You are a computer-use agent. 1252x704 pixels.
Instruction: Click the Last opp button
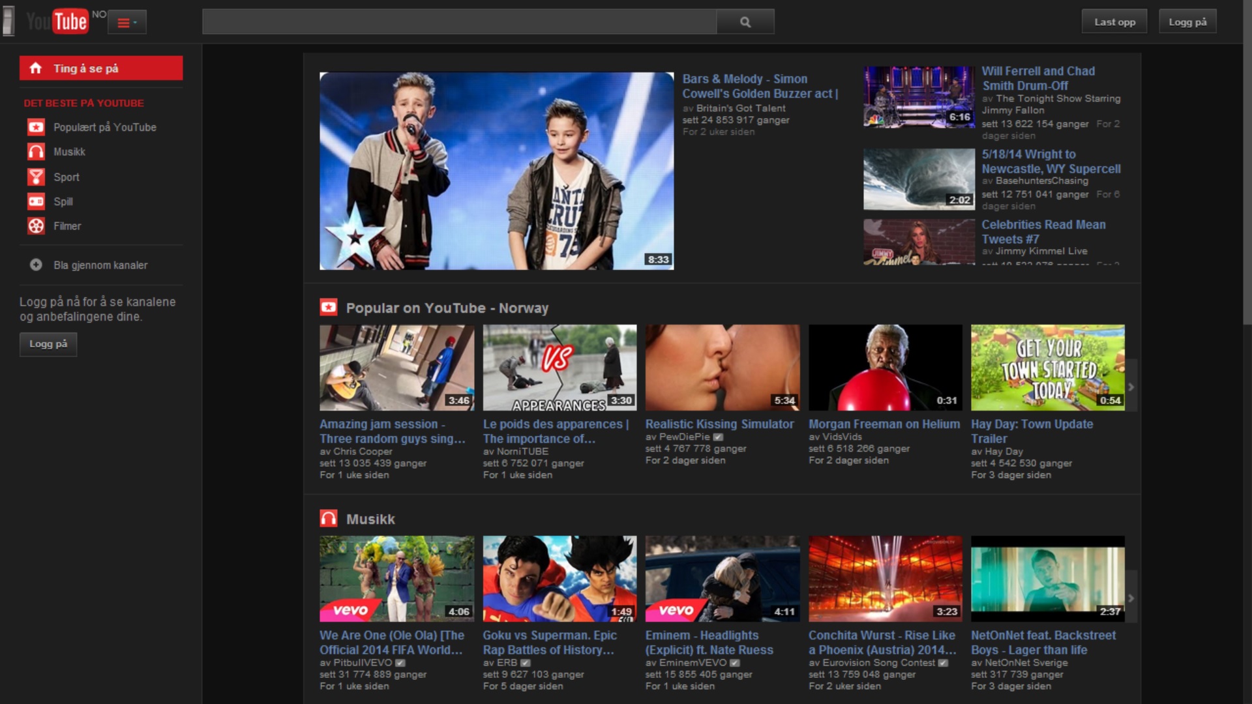[1114, 22]
